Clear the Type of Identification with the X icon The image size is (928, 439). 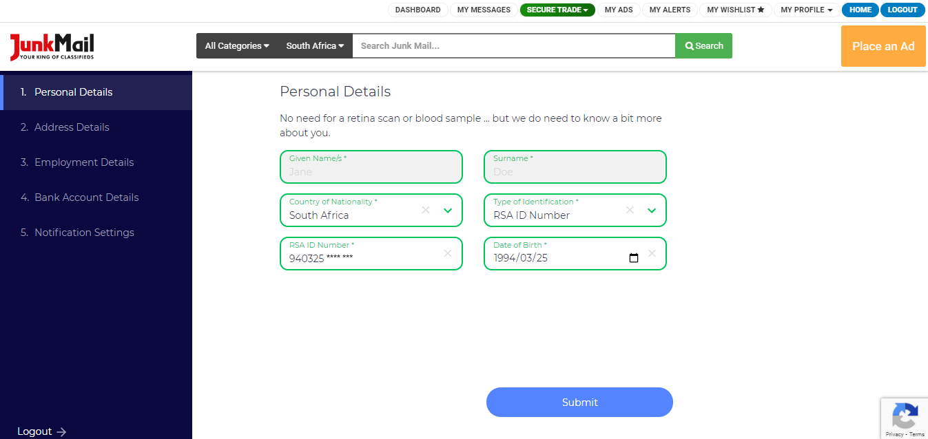click(x=629, y=210)
